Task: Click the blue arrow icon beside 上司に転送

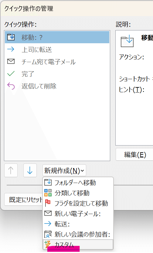Action: tap(11, 49)
